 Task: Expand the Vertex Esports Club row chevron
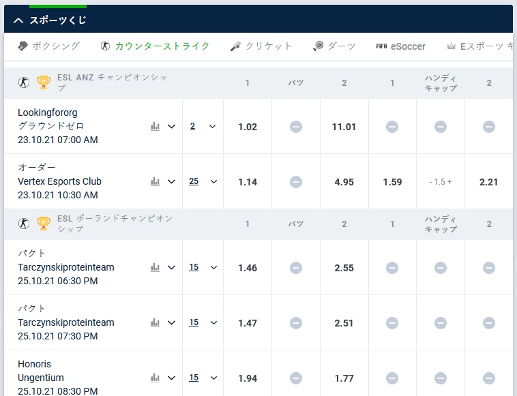[x=171, y=181]
